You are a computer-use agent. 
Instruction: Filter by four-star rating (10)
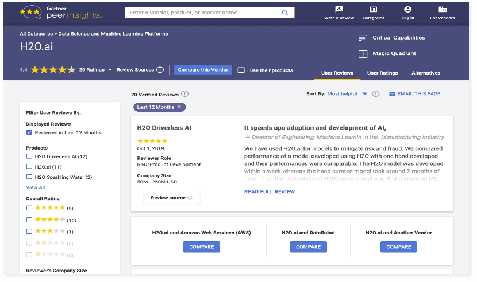coord(29,220)
